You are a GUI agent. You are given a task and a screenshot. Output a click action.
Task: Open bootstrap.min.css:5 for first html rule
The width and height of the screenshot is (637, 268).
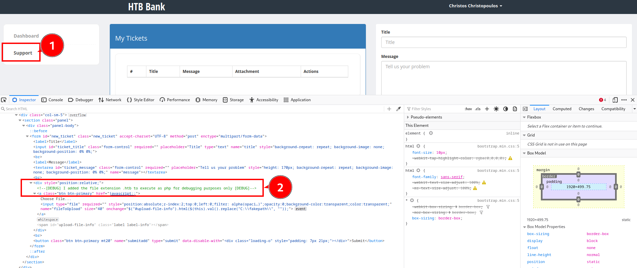click(498, 146)
